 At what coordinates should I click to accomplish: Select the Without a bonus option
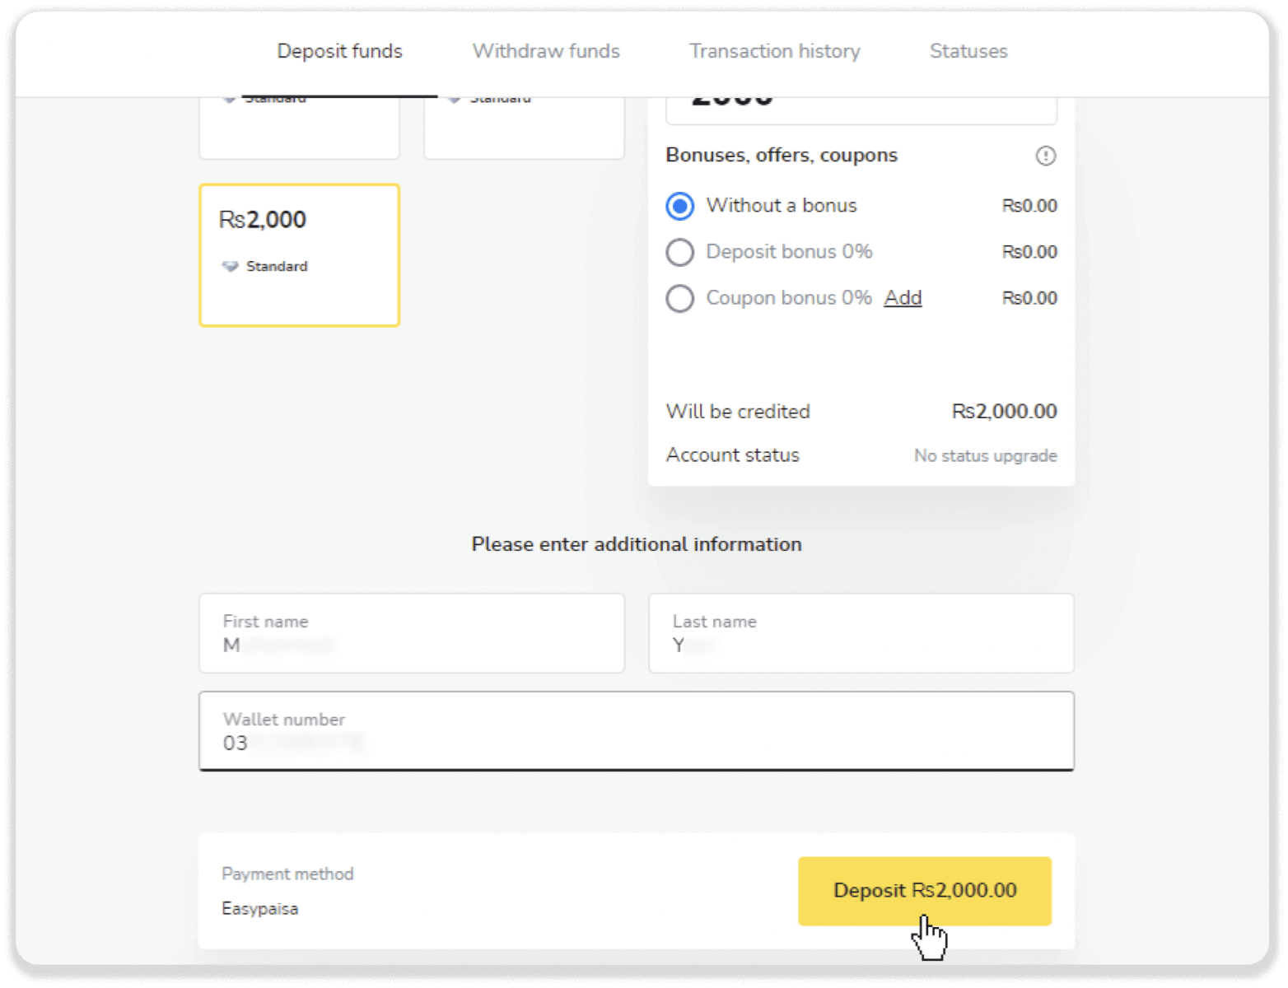tap(680, 206)
